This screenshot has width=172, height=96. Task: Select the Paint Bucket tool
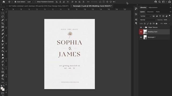pyautogui.click(x=3, y=51)
